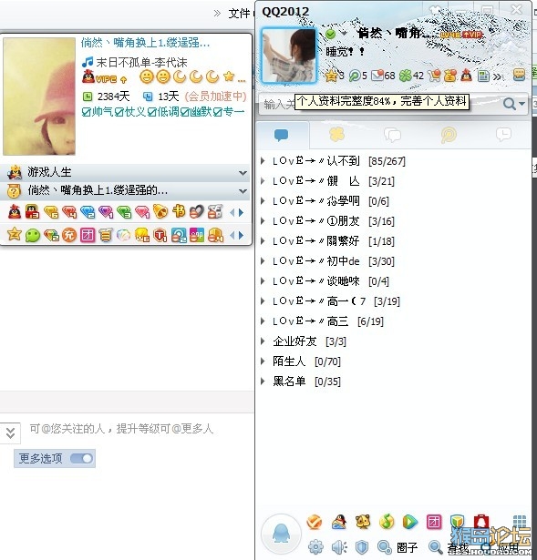The width and height of the screenshot is (537, 560).
Task: Switch to the Qzone clover tab
Action: (x=337, y=135)
